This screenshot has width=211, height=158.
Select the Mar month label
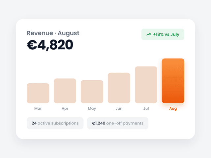click(x=38, y=108)
